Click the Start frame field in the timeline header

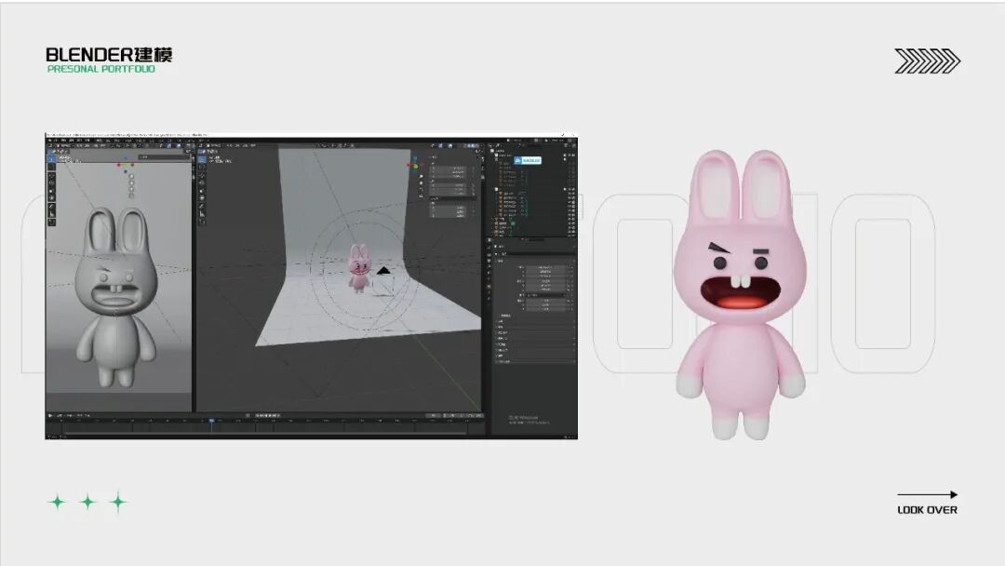coord(456,415)
